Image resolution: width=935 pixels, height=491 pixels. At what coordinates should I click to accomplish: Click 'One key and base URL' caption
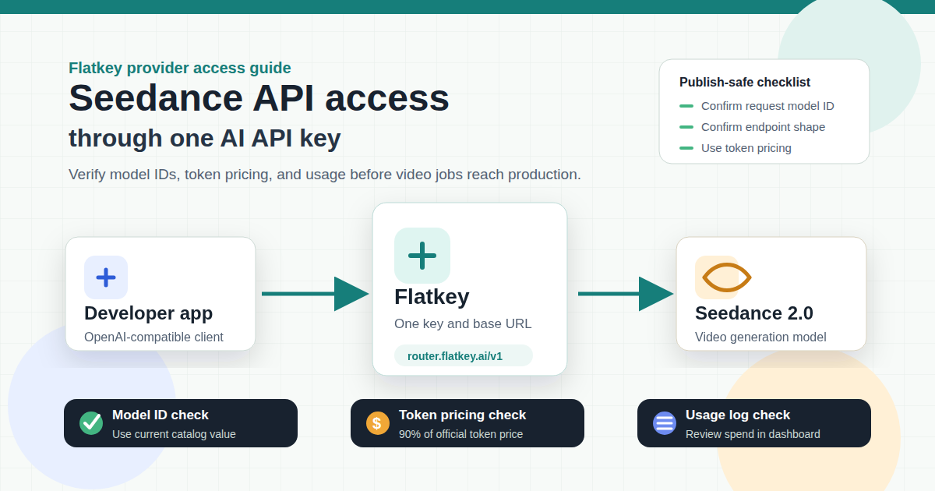click(x=463, y=323)
